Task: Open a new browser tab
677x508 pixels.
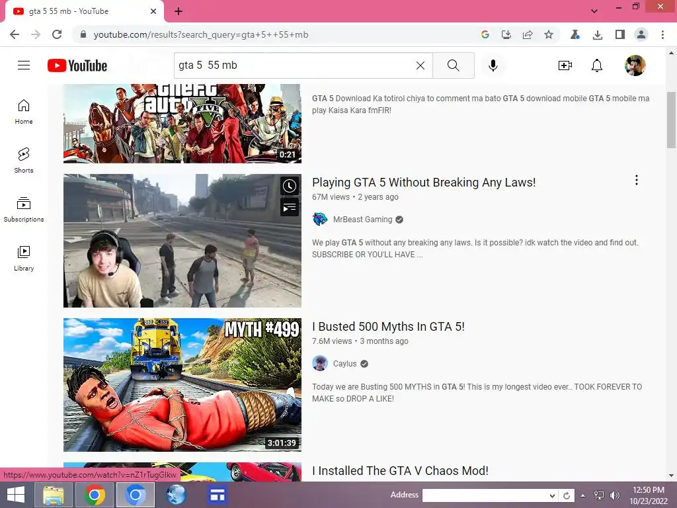Action: tap(179, 11)
